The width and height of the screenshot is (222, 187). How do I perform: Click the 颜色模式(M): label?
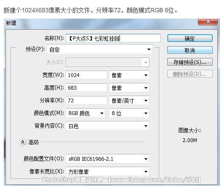coord(49,113)
